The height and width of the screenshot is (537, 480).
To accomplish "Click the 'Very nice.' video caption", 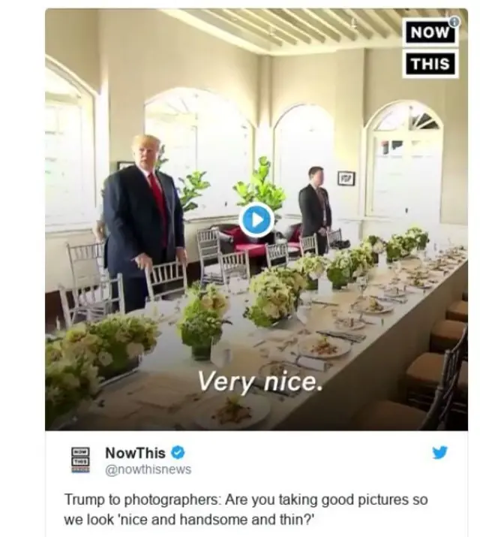I will [259, 383].
